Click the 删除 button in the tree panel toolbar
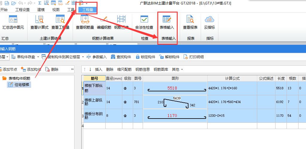This screenshot has width=306, height=149. [x=52, y=69]
